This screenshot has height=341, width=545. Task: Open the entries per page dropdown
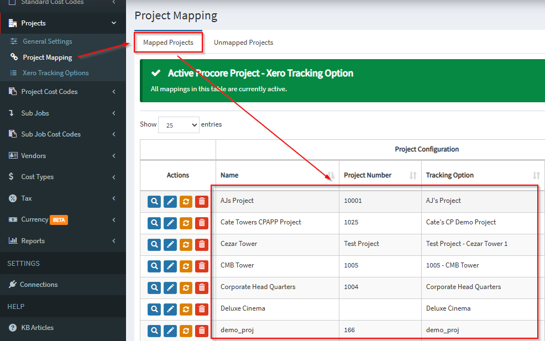[x=179, y=125]
